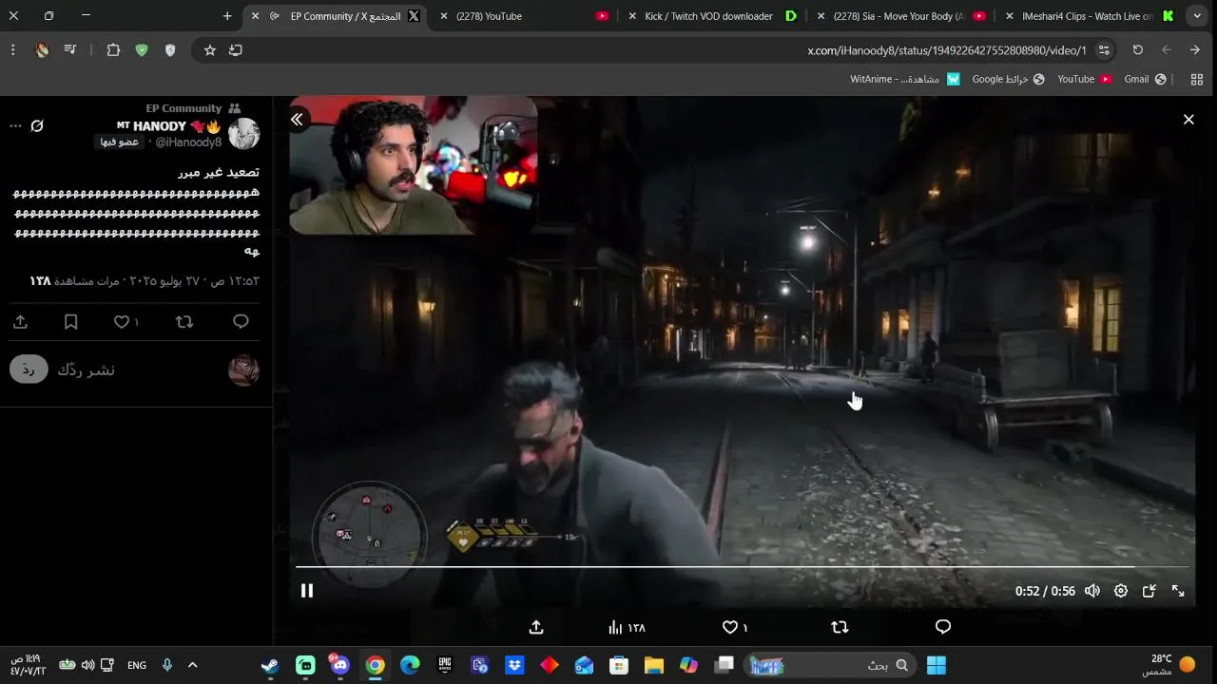Image resolution: width=1217 pixels, height=684 pixels.
Task: Go back to the previous page
Action: (1195, 50)
